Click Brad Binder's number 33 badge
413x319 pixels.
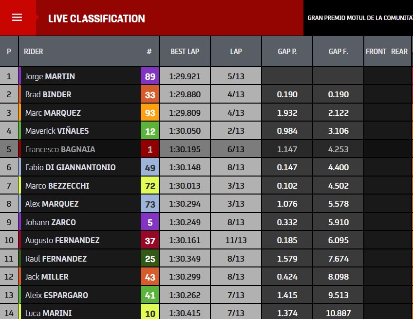click(x=150, y=94)
